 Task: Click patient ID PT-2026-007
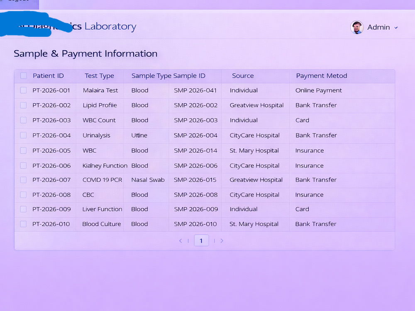(51, 180)
